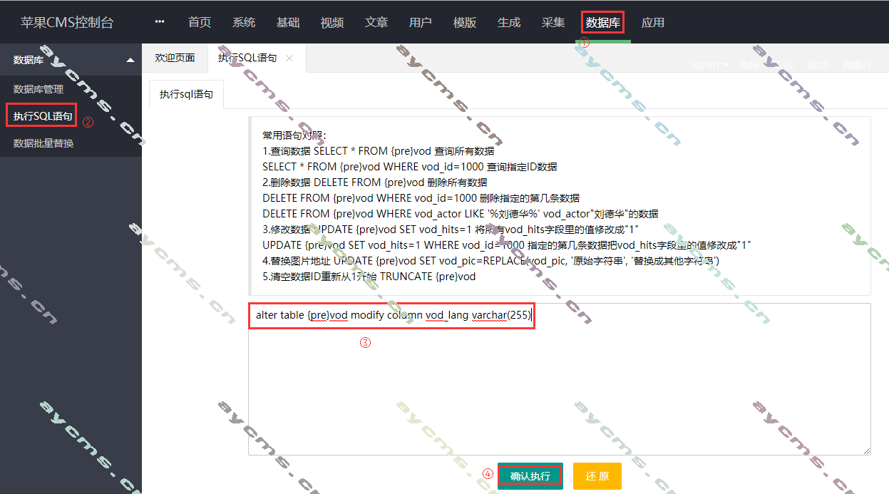This screenshot has height=494, width=889.
Task: Open the 应用 top menu
Action: click(x=653, y=23)
